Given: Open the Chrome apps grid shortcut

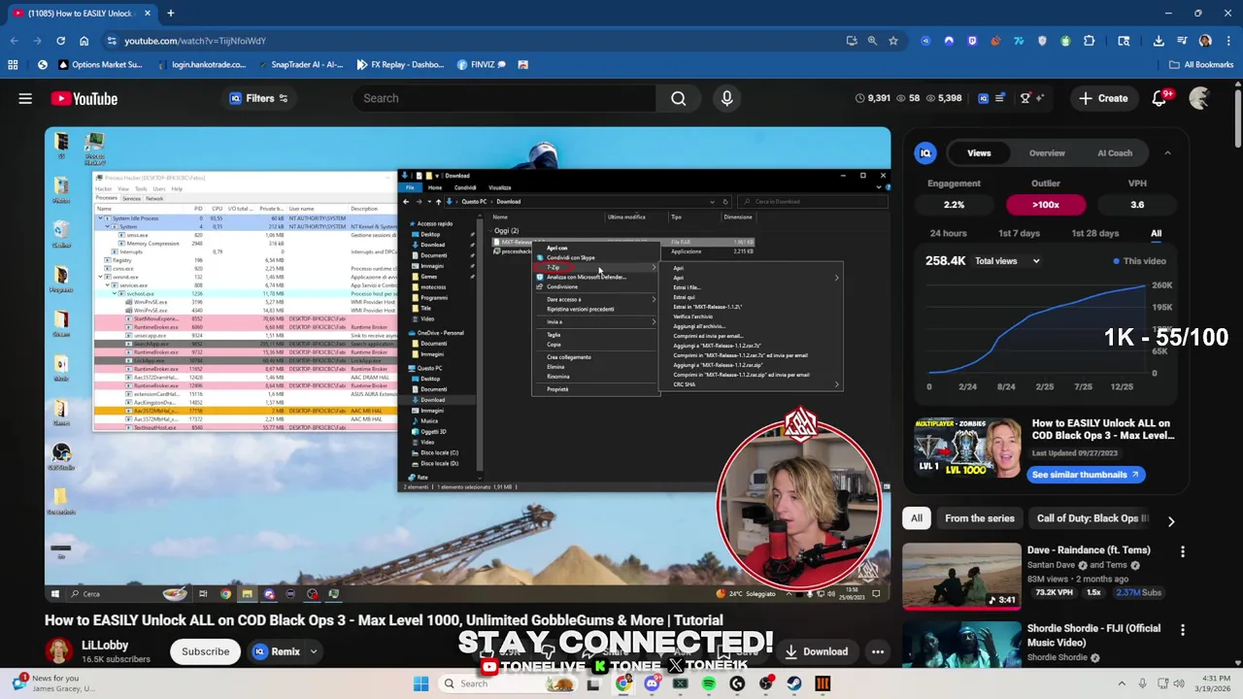Looking at the screenshot, I should point(13,65).
